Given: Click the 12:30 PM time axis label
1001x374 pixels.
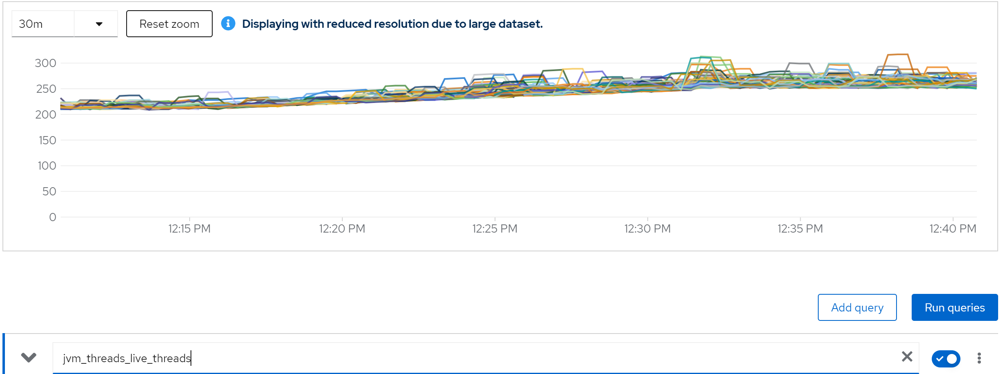Looking at the screenshot, I should [x=647, y=228].
